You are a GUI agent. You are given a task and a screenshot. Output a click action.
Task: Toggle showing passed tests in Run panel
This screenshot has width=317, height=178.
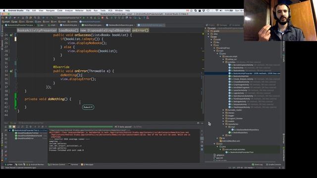10,127
